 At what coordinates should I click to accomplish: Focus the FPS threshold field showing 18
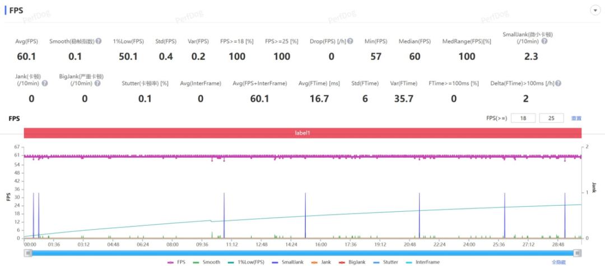(x=523, y=118)
